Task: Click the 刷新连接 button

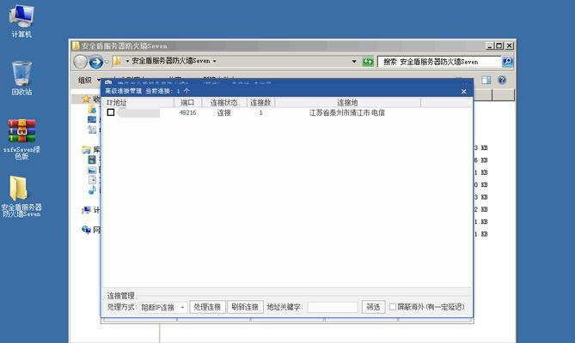Action: [245, 307]
